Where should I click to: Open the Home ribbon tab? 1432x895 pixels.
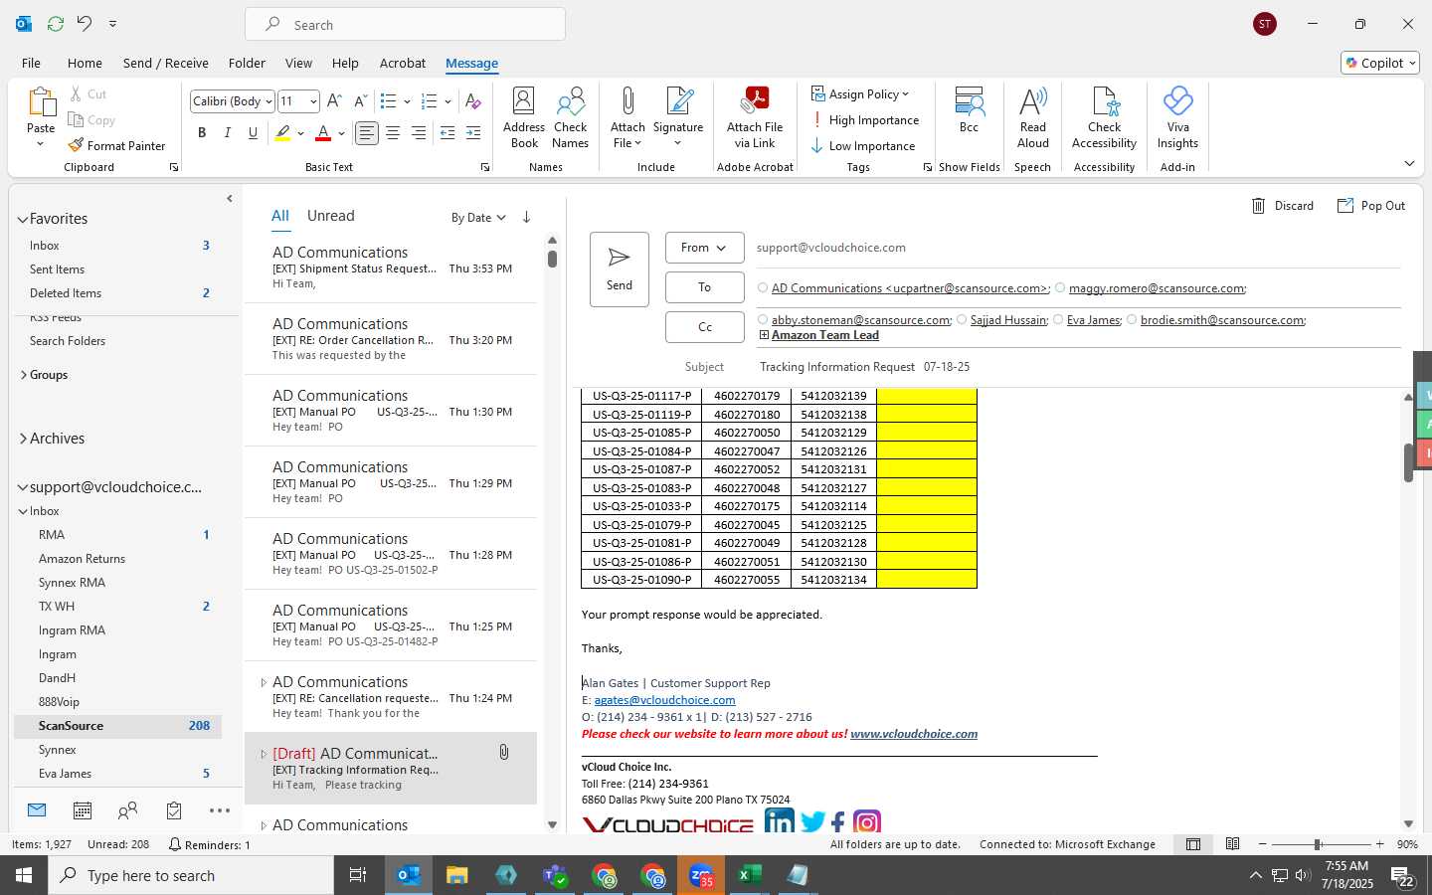coord(85,63)
